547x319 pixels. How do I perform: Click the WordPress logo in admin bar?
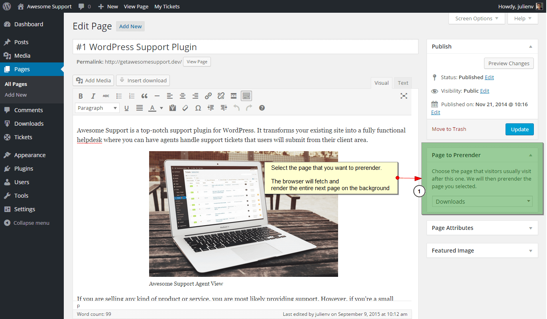click(x=7, y=6)
